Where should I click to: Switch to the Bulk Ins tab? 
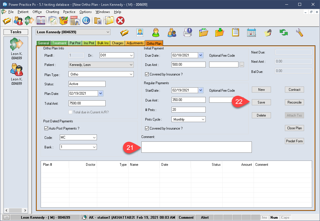[103, 43]
